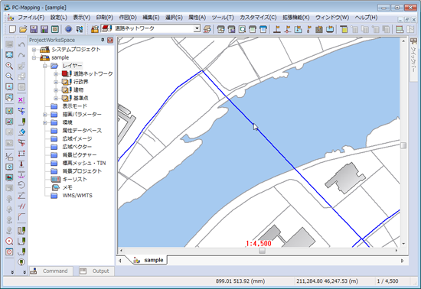Click the magnifier window icon in the toolbar
This screenshot has height=289, width=421.
pos(242,29)
